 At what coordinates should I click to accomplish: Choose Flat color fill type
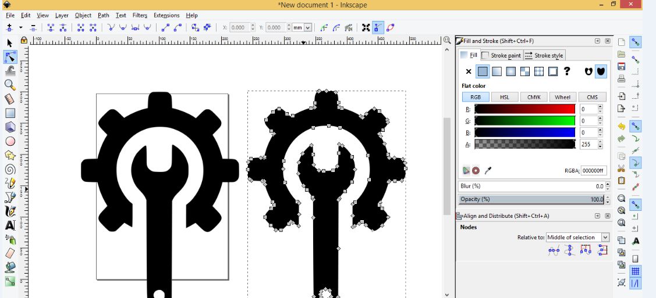[x=483, y=71]
